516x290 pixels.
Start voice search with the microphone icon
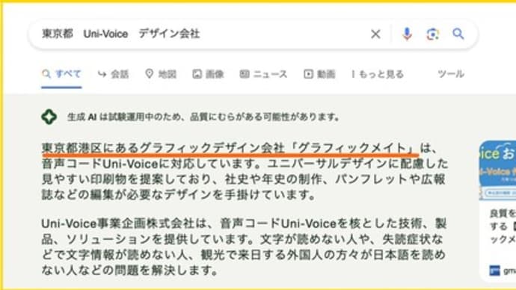[407, 34]
